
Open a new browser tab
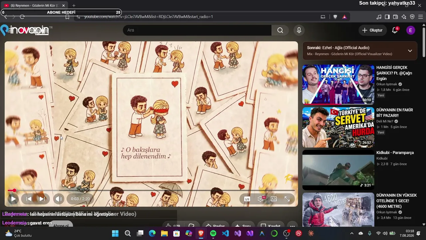[x=74, y=6]
